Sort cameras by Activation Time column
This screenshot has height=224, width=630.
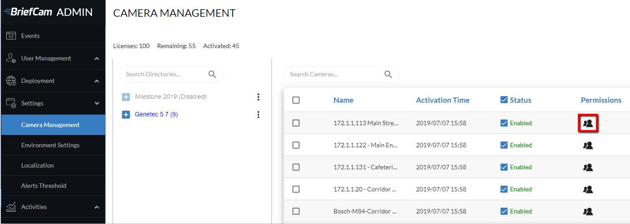click(443, 100)
